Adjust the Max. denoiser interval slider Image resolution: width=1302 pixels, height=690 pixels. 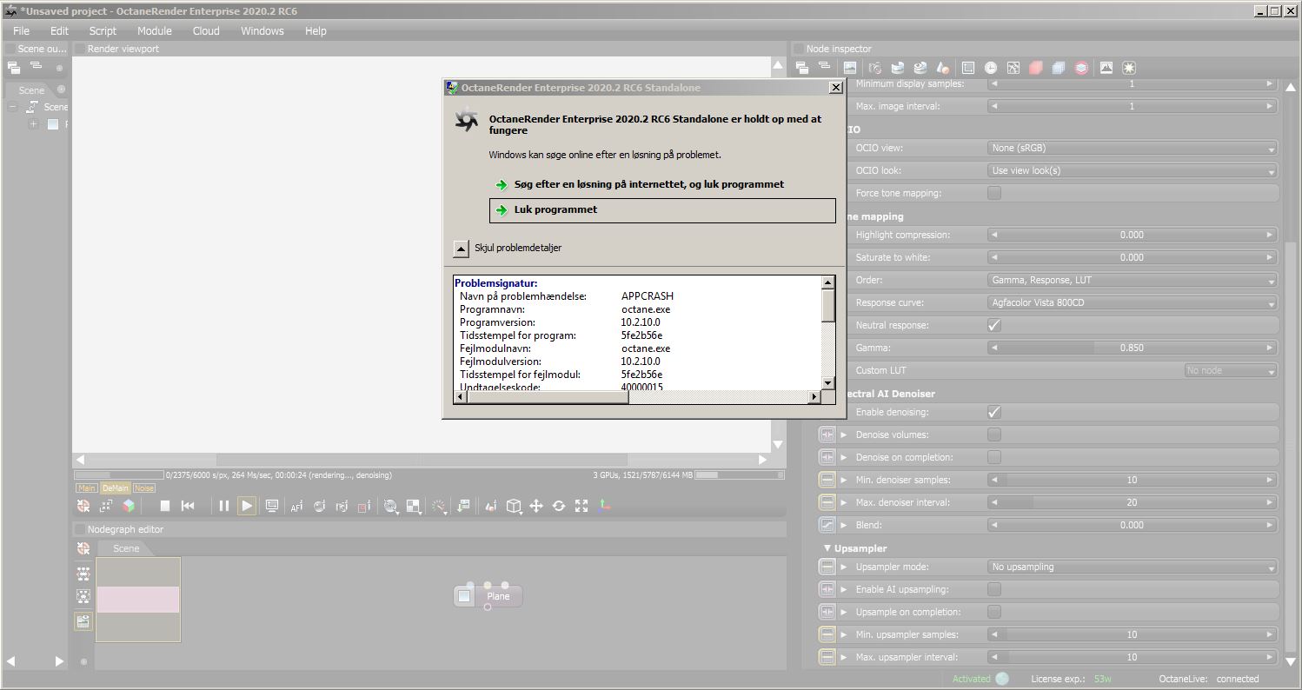1133,502
